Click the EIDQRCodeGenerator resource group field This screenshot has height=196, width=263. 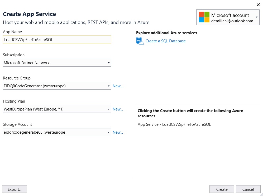click(x=53, y=86)
